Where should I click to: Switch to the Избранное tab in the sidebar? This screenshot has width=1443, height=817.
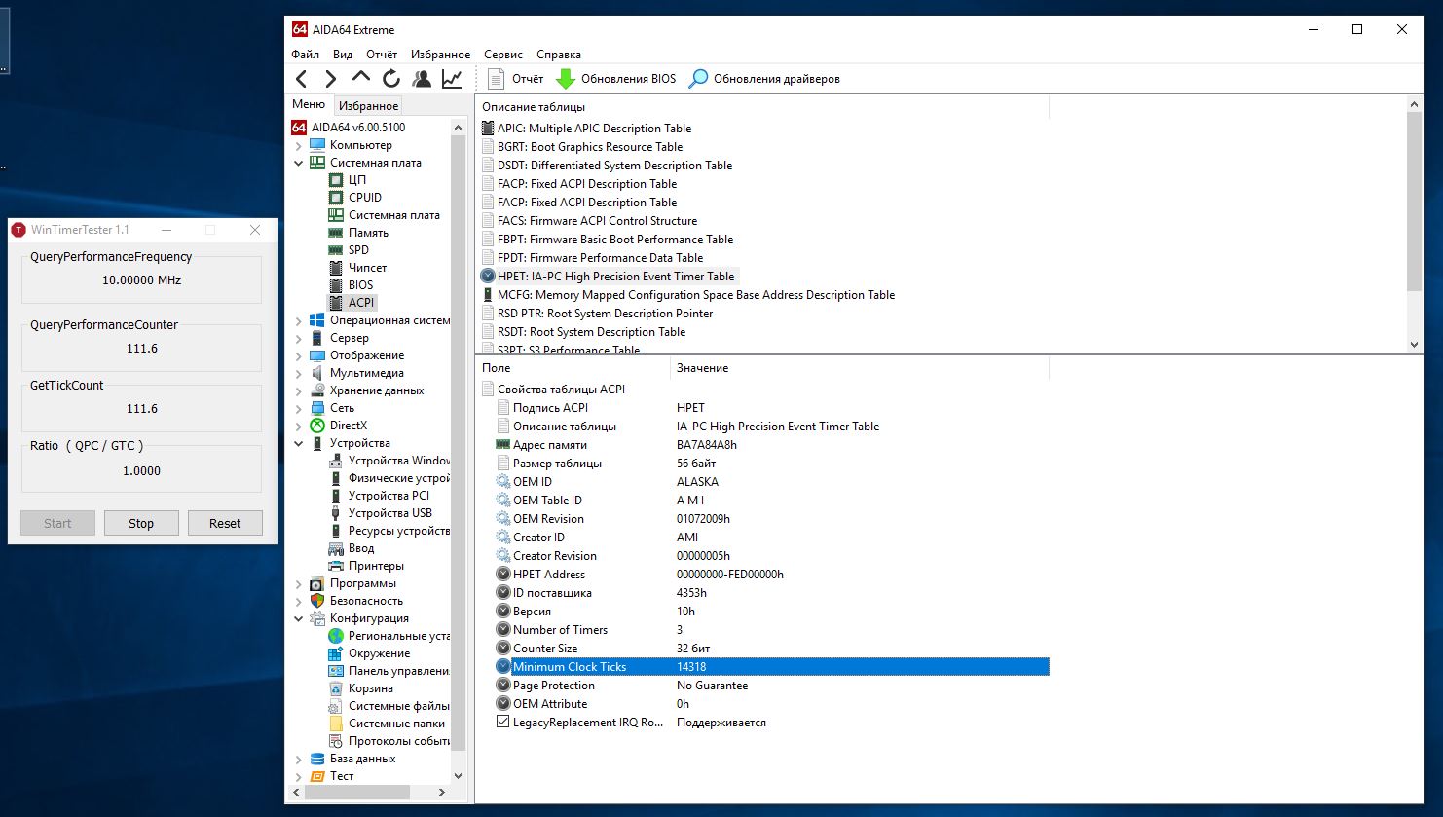pyautogui.click(x=368, y=105)
